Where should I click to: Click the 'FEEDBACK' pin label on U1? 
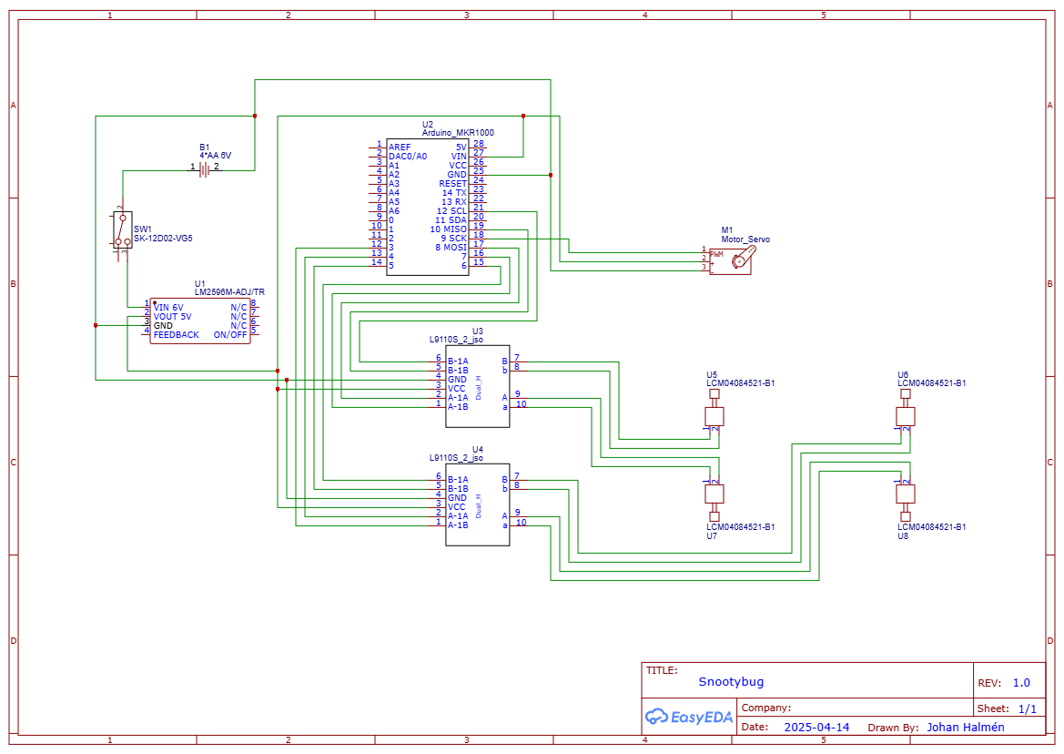(x=177, y=334)
